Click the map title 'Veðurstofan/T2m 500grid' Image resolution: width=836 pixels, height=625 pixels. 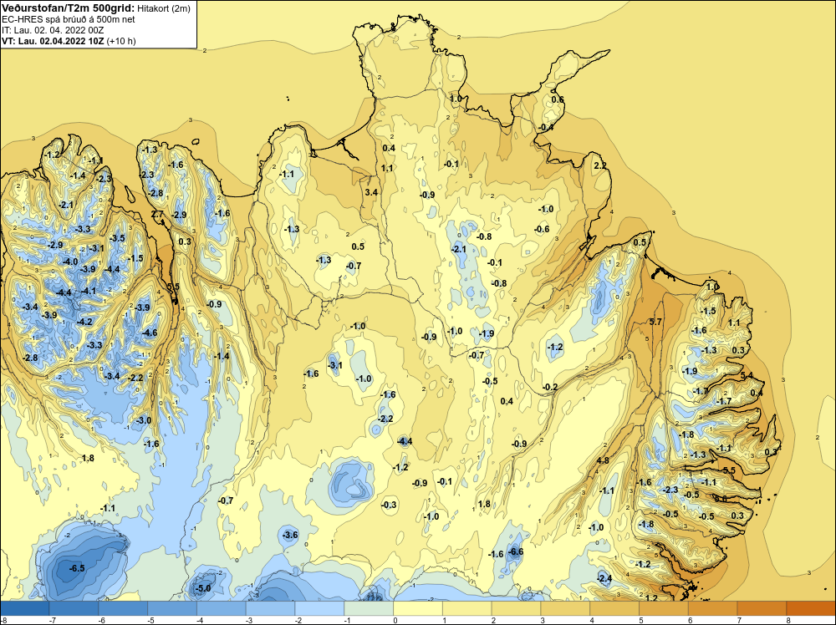point(68,8)
